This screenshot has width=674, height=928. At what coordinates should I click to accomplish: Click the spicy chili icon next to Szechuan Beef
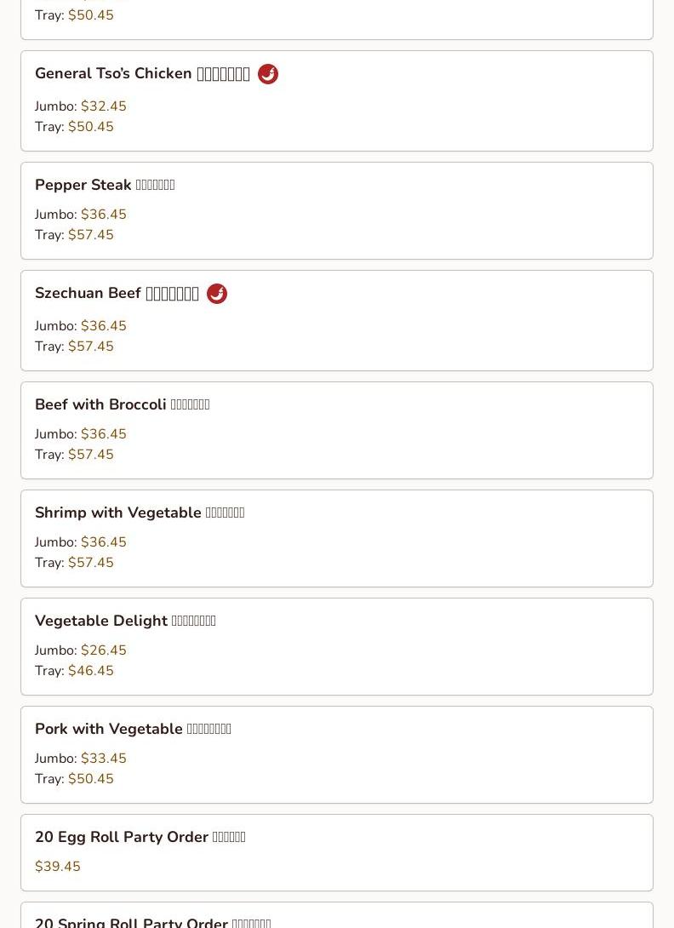217,294
